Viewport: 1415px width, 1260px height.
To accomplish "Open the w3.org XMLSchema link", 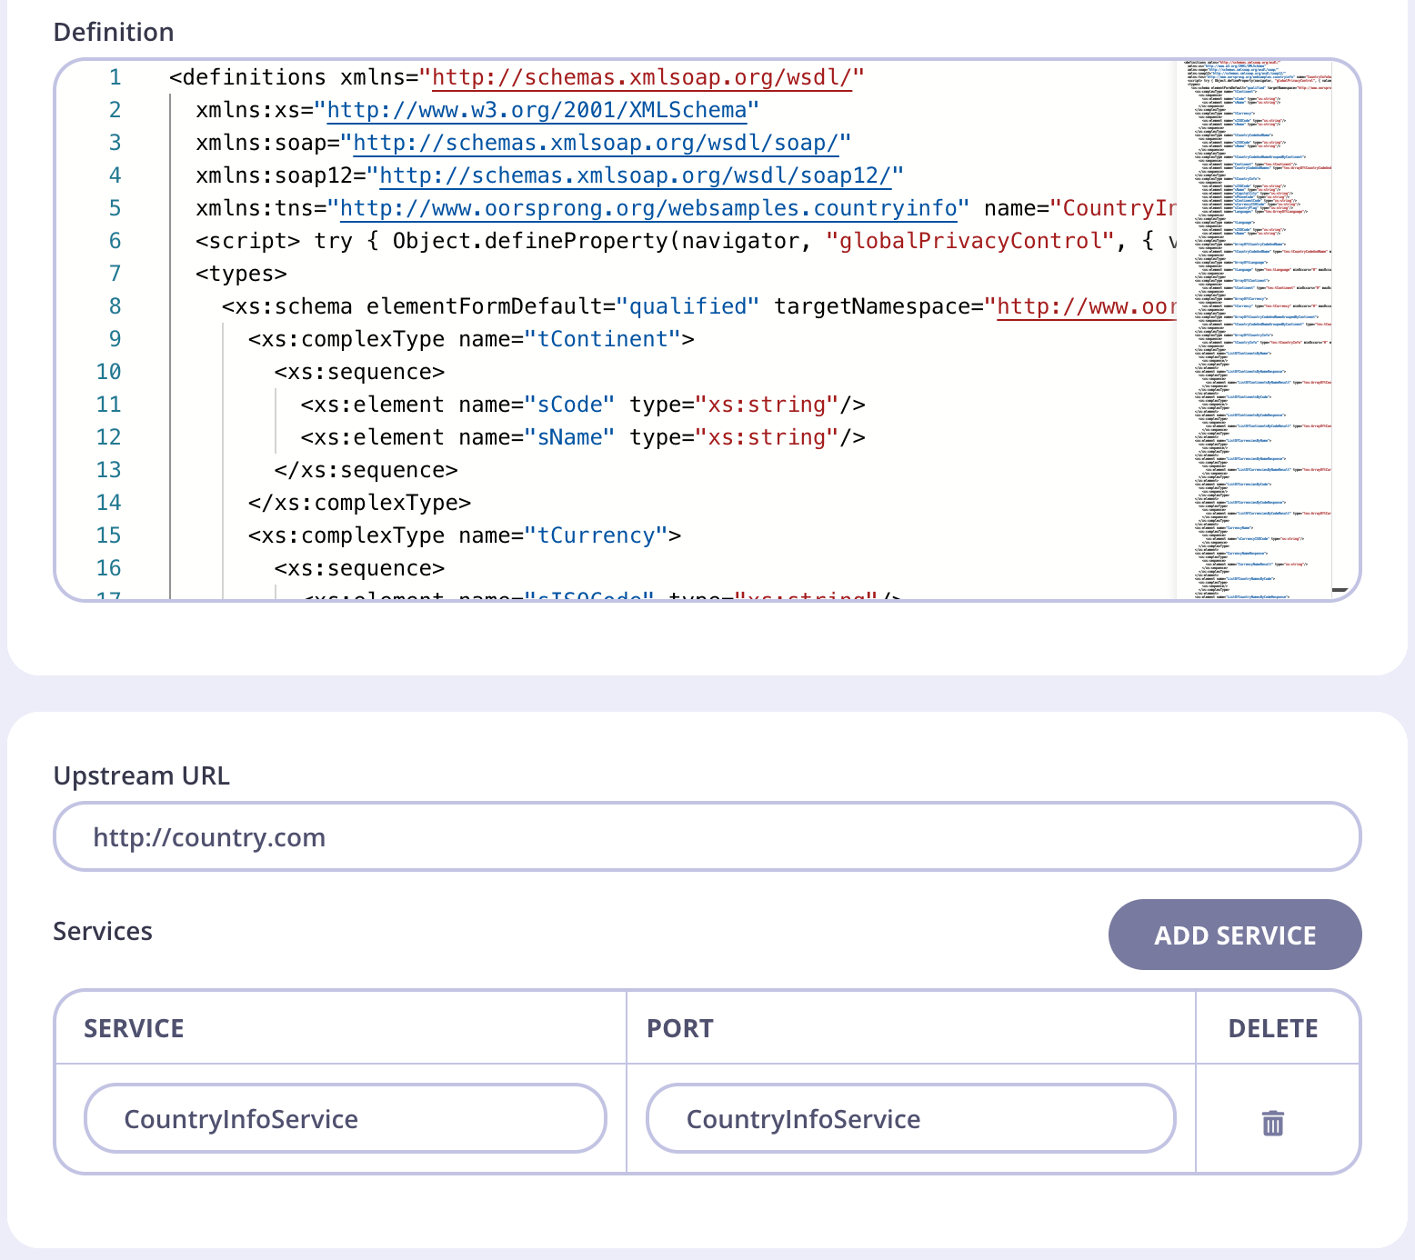I will point(537,111).
